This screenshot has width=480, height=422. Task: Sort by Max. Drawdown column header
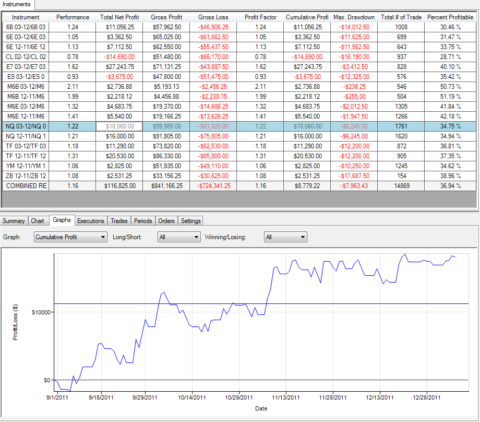(354, 17)
